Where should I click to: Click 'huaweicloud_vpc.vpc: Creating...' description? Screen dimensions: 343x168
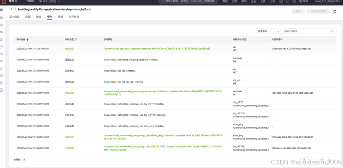(120, 71)
